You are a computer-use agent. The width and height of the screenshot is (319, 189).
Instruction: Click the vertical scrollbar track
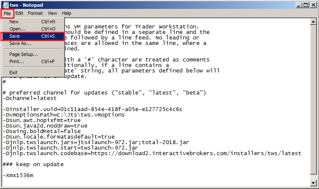(x=313, y=100)
